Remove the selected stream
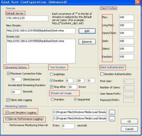The height and width of the screenshot is (136, 142). point(87,42)
